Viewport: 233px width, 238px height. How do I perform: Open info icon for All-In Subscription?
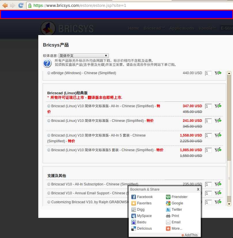tap(49, 184)
